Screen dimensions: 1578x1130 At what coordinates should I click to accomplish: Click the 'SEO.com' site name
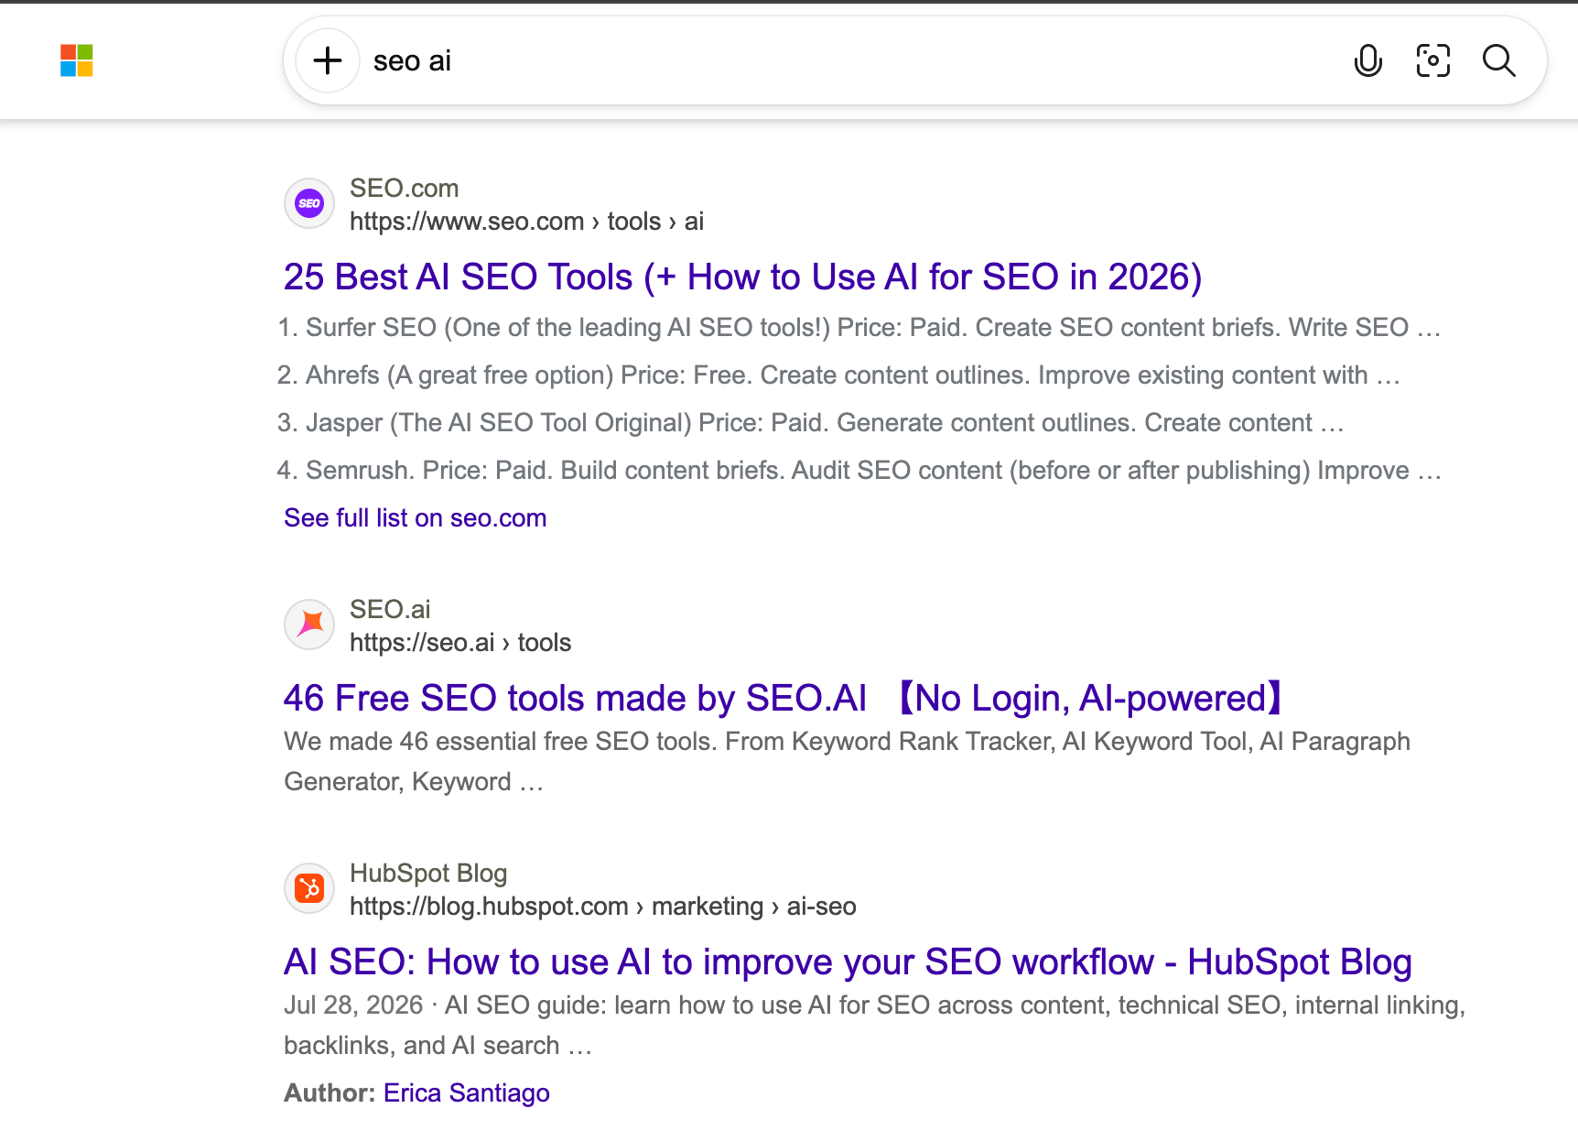click(404, 189)
